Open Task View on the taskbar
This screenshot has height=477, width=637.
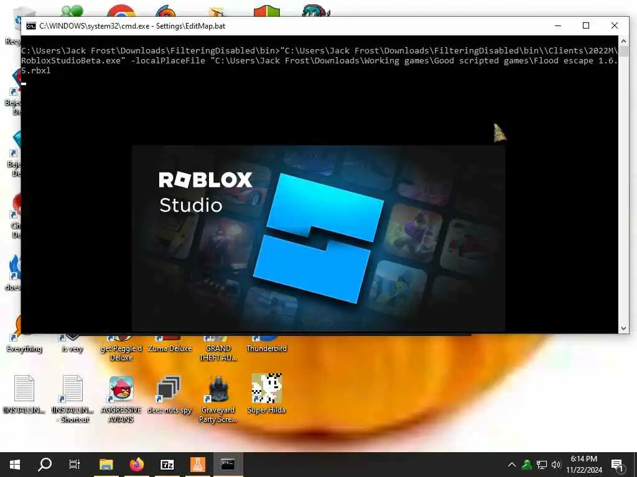tap(75, 465)
